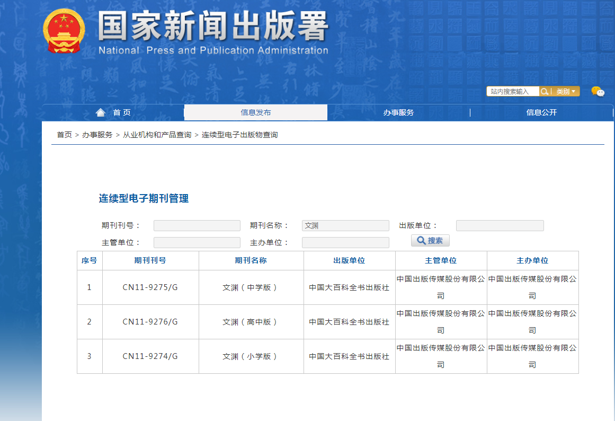The width and height of the screenshot is (615, 421).
Task: Expand the 类别 category dropdown
Action: (566, 92)
